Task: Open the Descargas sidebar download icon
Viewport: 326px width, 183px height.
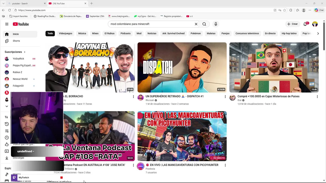Action: click(7, 158)
